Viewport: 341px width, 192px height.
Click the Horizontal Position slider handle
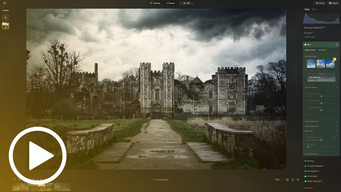click(321, 110)
